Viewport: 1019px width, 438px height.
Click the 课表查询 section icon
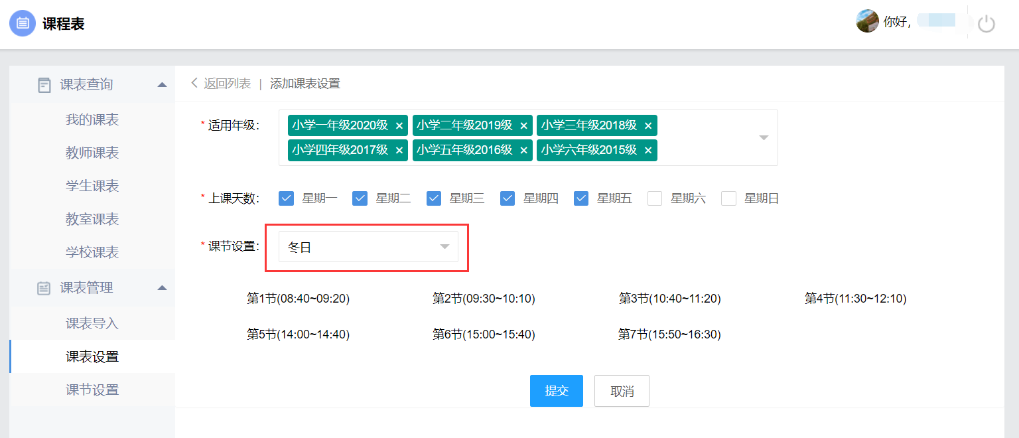point(44,85)
